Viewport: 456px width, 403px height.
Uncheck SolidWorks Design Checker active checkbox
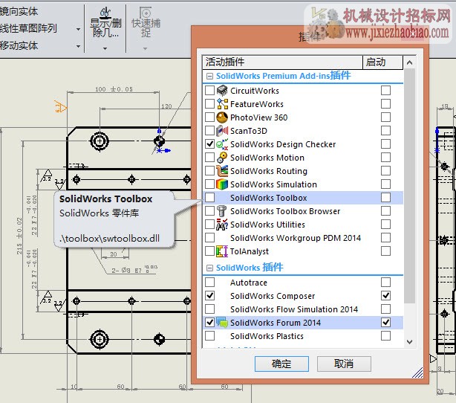click(209, 144)
